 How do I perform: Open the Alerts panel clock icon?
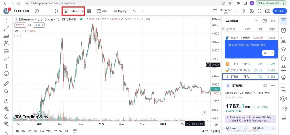pos(283,30)
